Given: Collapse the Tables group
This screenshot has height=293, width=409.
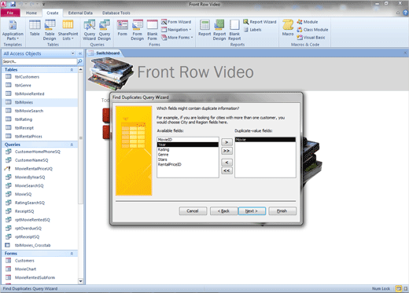Looking at the screenshot, I should [72, 70].
